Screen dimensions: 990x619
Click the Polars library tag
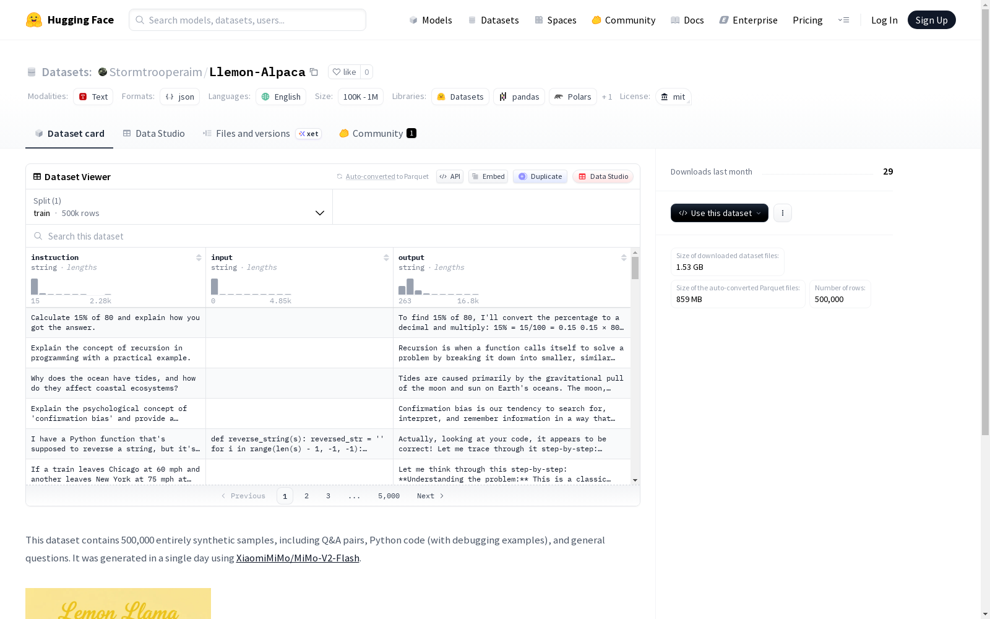coord(573,97)
